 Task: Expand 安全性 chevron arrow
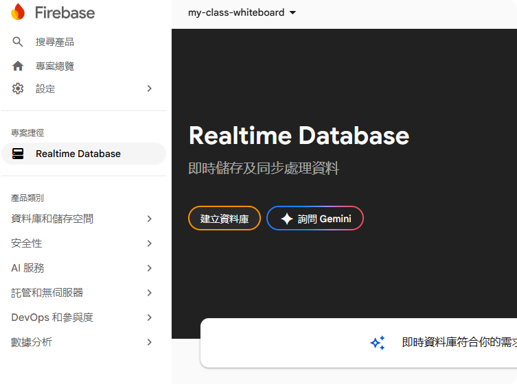pos(150,243)
